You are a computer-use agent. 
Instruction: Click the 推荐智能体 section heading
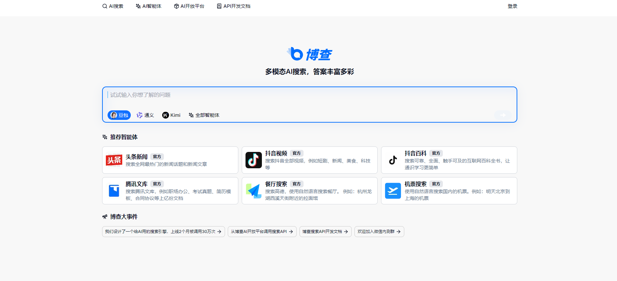pyautogui.click(x=124, y=137)
